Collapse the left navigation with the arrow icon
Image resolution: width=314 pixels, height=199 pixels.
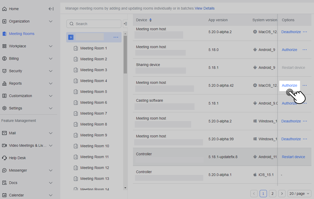click(x=51, y=9)
